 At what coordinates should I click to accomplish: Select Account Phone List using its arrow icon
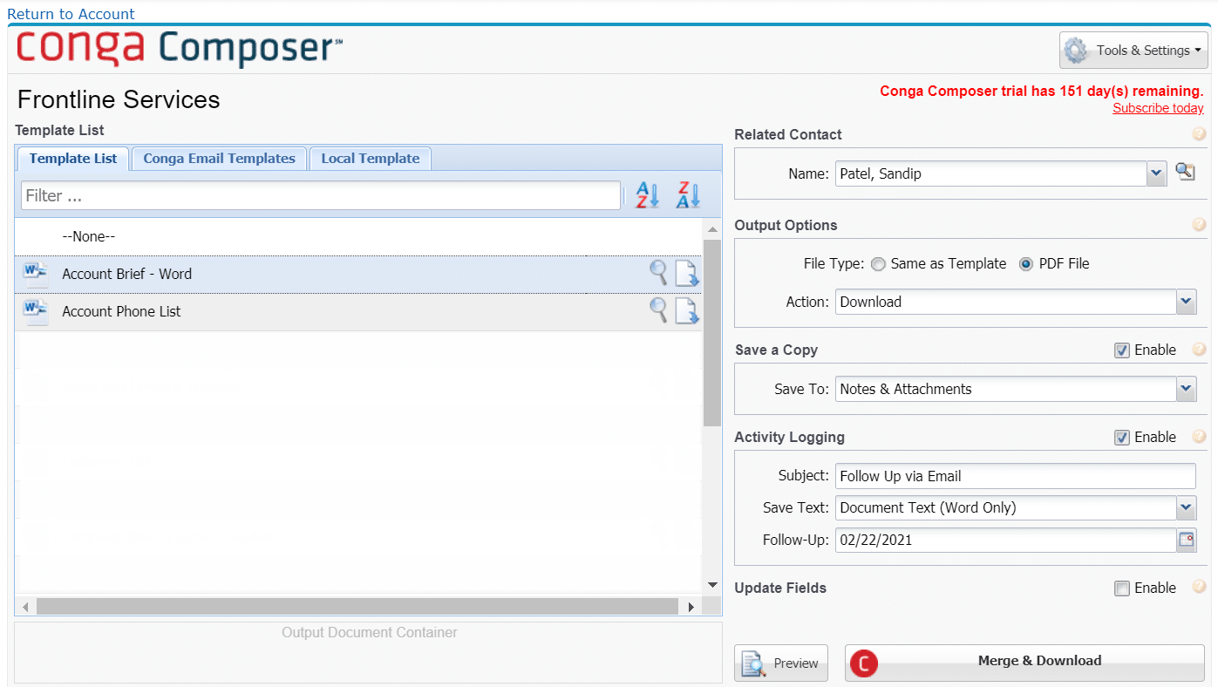coord(686,310)
